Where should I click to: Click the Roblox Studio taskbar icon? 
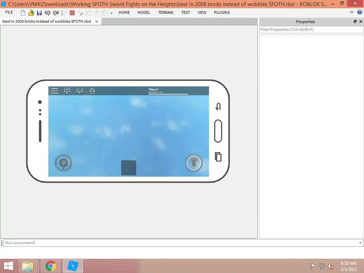pyautogui.click(x=73, y=266)
